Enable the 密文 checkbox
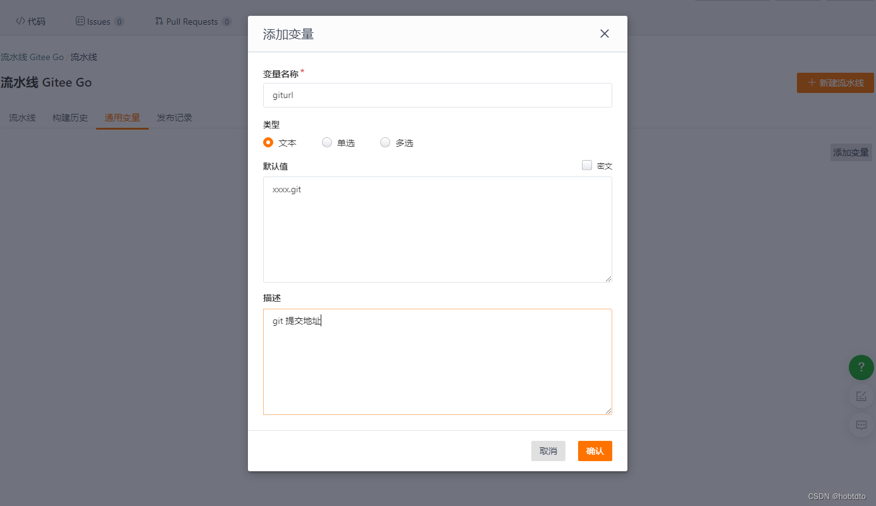 [x=587, y=165]
